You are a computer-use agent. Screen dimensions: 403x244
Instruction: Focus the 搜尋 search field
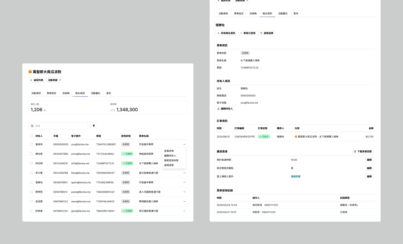tap(58, 126)
